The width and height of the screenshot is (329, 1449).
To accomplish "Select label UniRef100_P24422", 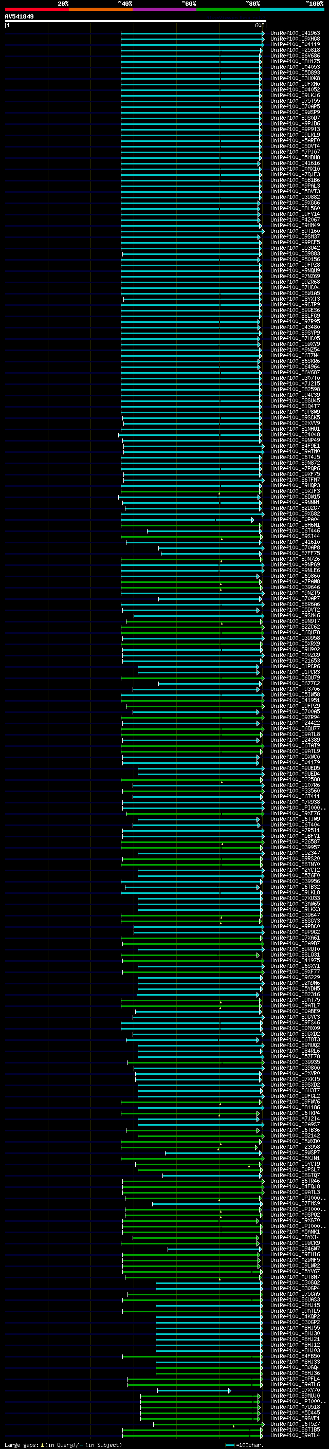I will pos(295,723).
